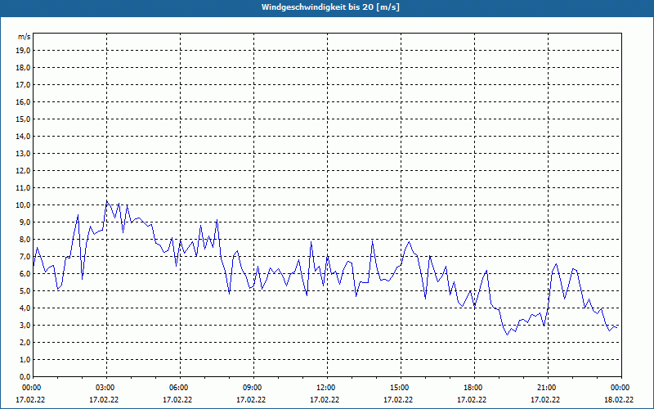
Task: Click the "03:00" time label
Action: pos(106,388)
